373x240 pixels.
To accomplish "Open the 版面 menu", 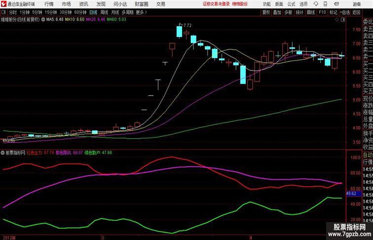I will point(279,4).
